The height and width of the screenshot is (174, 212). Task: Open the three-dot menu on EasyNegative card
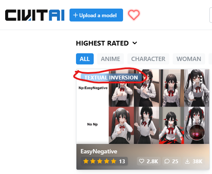[x=201, y=79]
